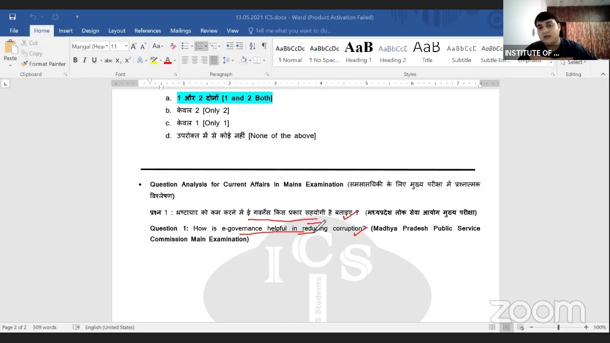610x343 pixels.
Task: Open the font name dropdown
Action: pyautogui.click(x=107, y=46)
